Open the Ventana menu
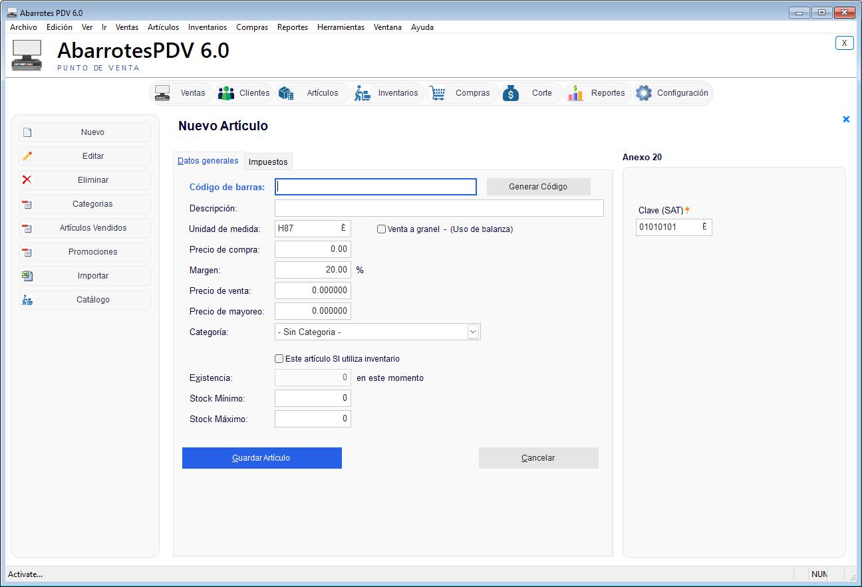This screenshot has height=587, width=862. pos(388,27)
